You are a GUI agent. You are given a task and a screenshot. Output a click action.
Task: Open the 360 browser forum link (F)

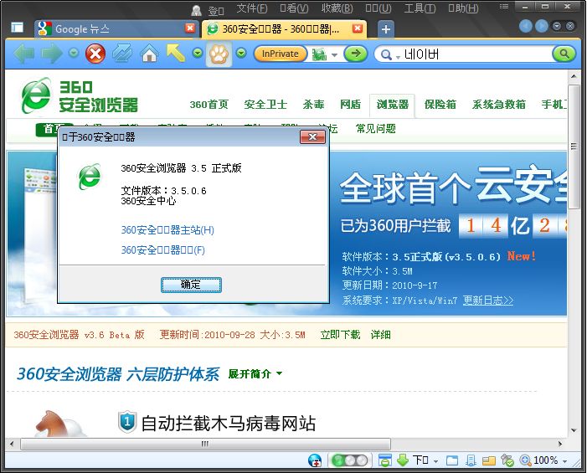(x=162, y=250)
